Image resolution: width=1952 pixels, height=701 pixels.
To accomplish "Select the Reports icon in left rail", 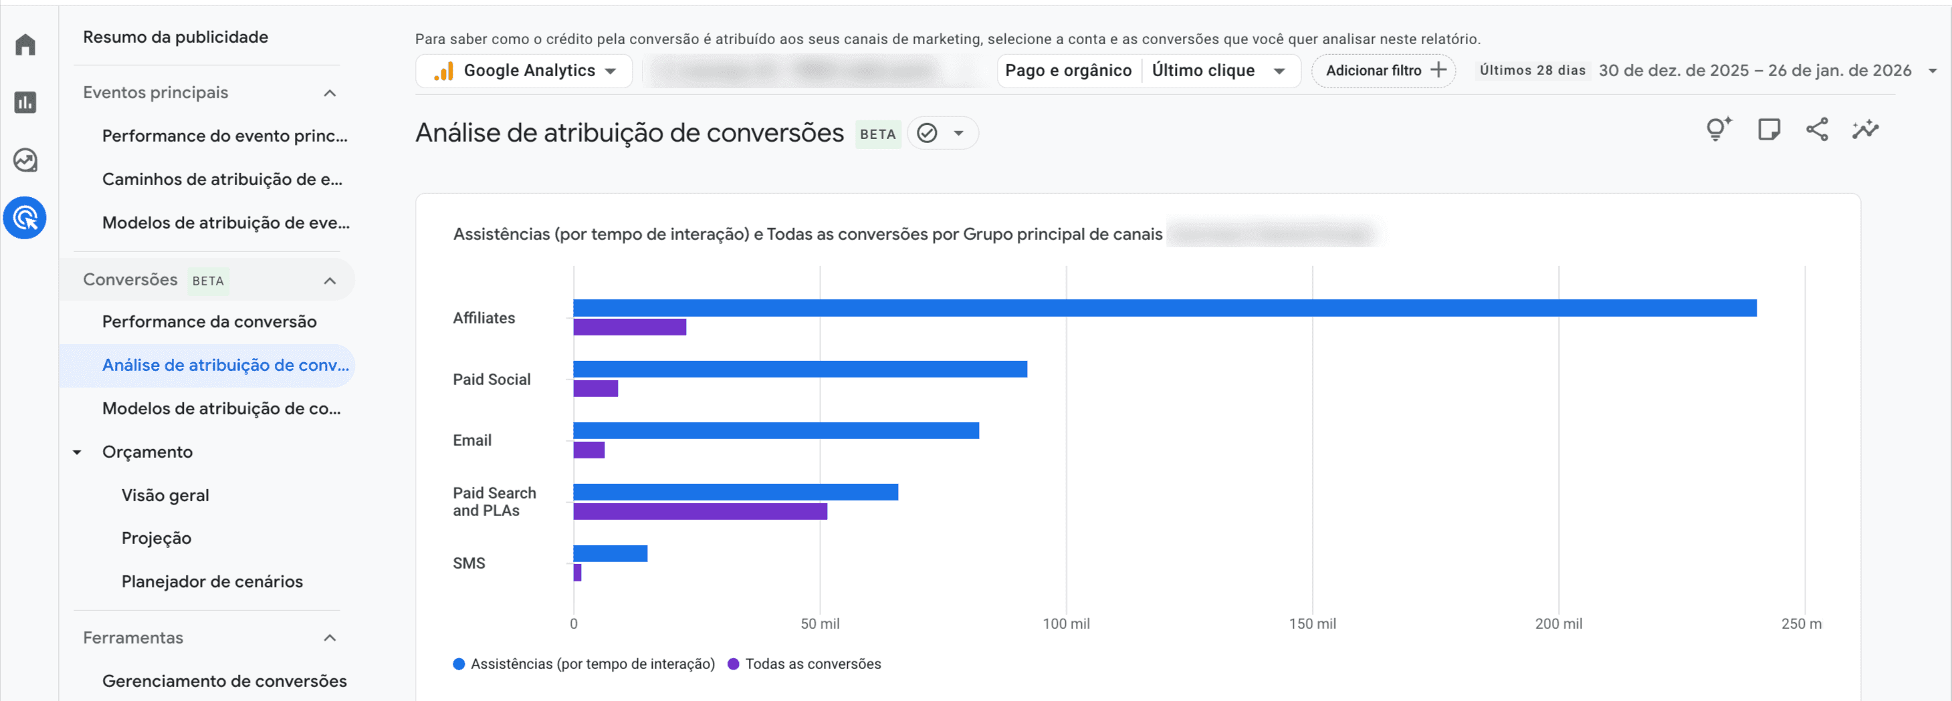I will [25, 103].
